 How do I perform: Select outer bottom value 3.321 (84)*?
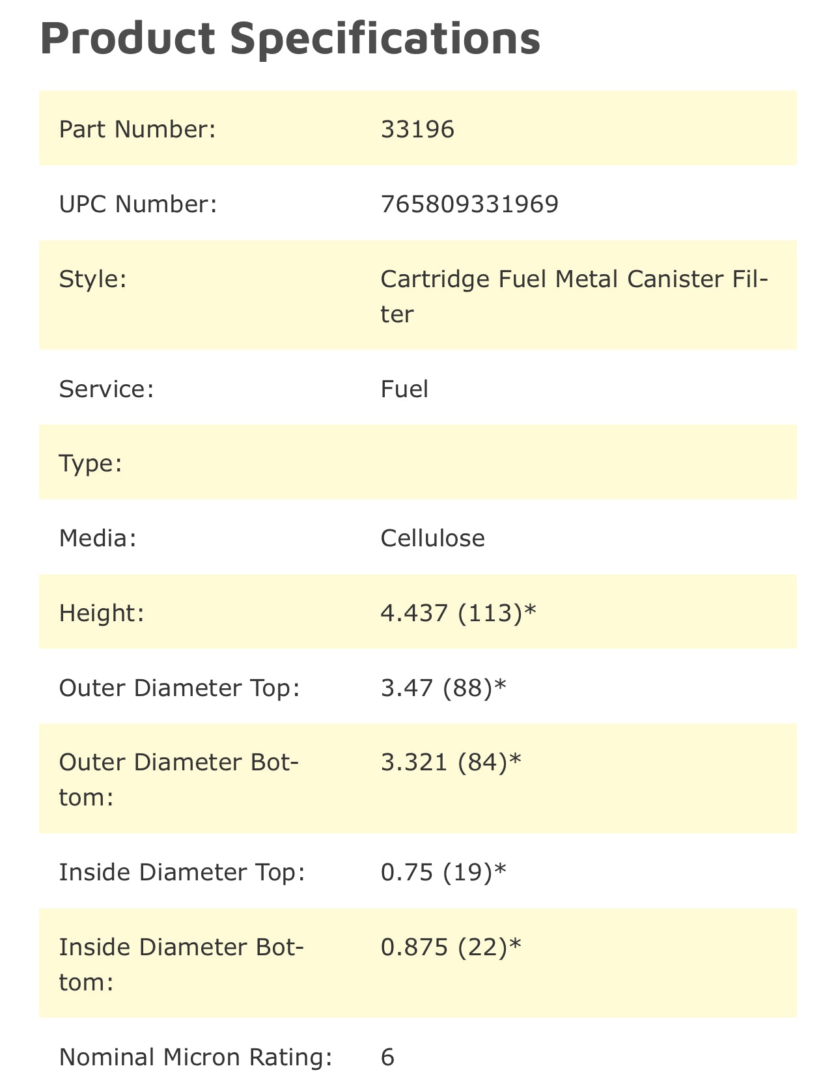tap(451, 761)
